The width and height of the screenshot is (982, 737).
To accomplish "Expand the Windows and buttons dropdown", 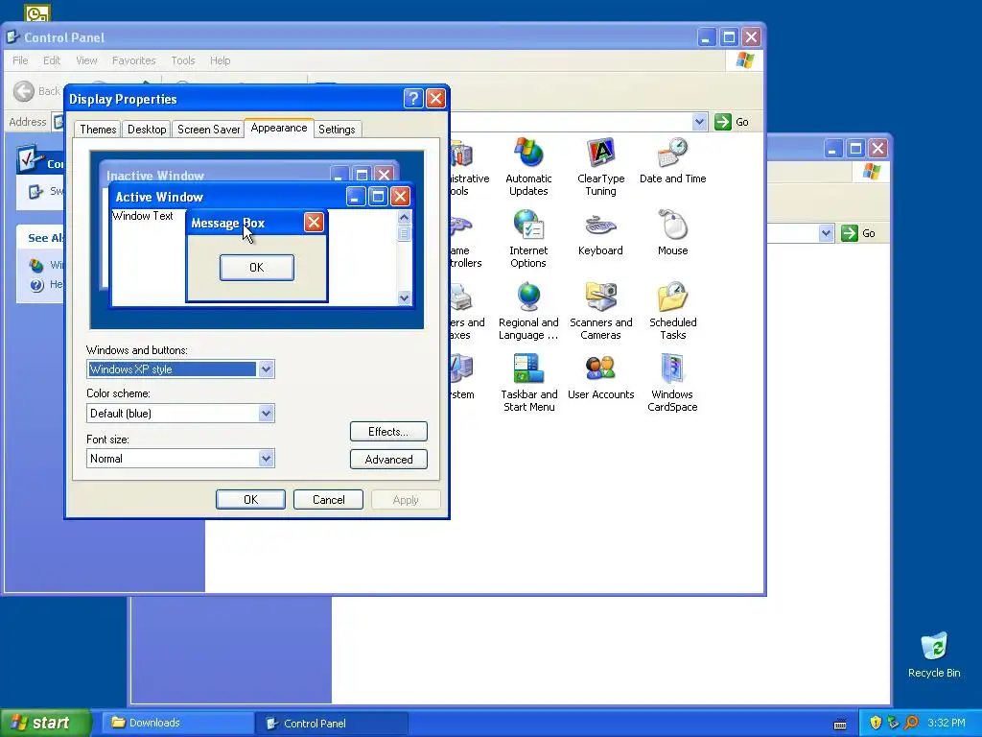I will (266, 369).
